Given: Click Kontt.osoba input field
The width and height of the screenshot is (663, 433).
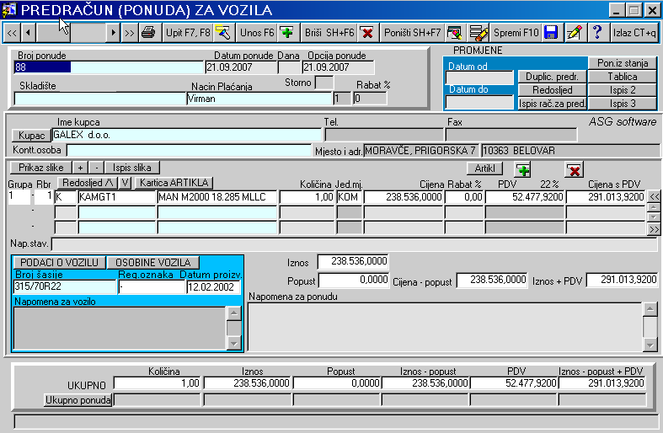Looking at the screenshot, I should tap(189, 150).
